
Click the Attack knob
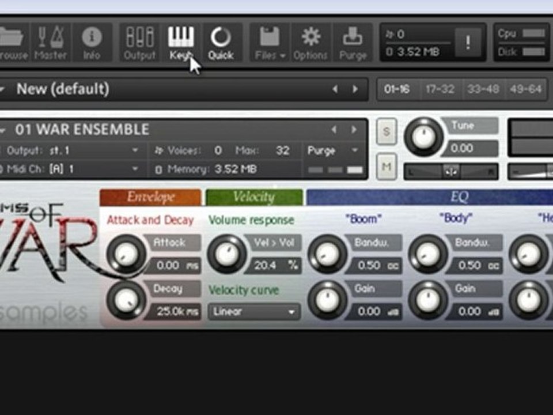(126, 254)
